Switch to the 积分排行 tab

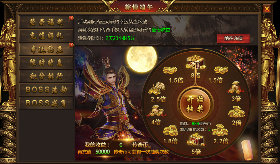point(46,76)
